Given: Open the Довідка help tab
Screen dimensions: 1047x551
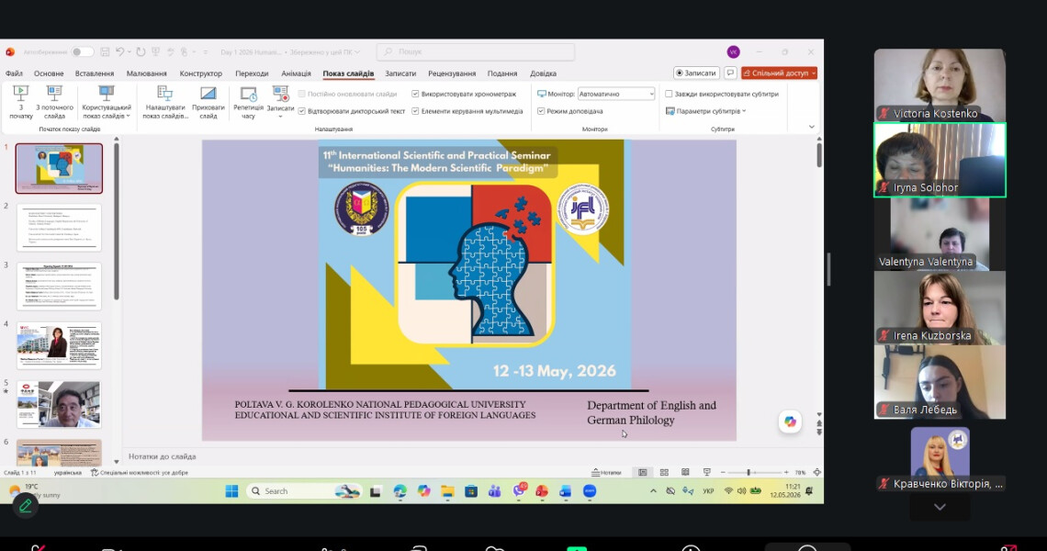Looking at the screenshot, I should 543,73.
